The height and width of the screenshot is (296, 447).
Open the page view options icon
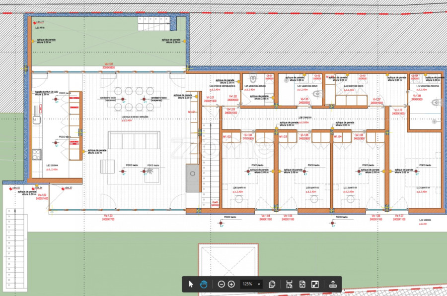272,284
